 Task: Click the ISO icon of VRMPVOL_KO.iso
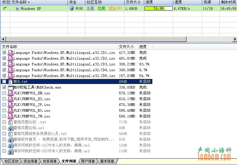tap(10, 111)
